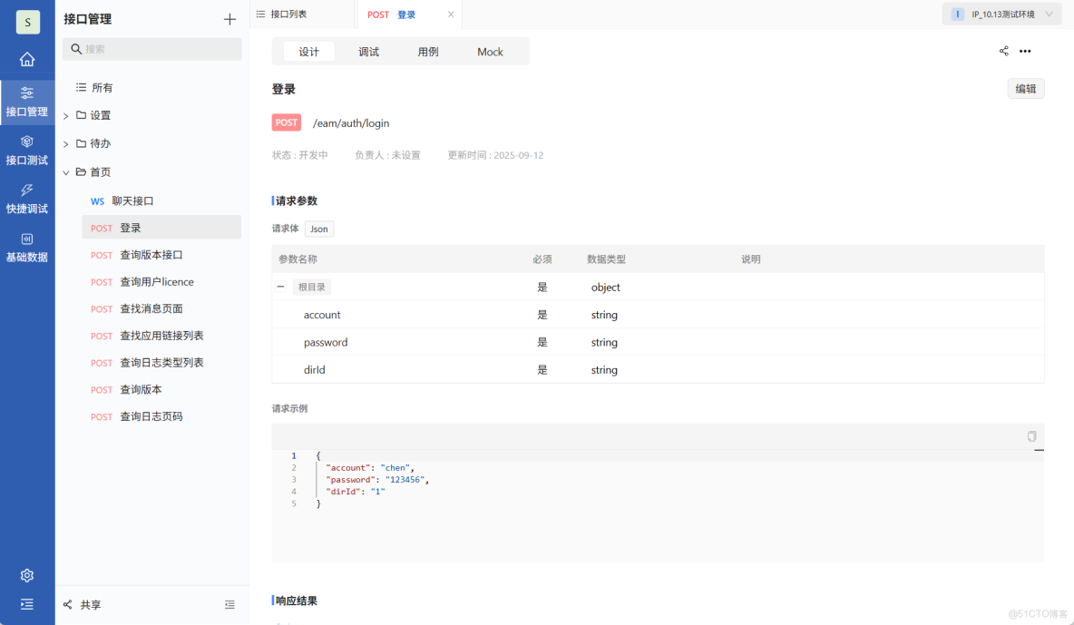Open 快捷调试 from the left navigation
1074x625 pixels.
tap(27, 200)
